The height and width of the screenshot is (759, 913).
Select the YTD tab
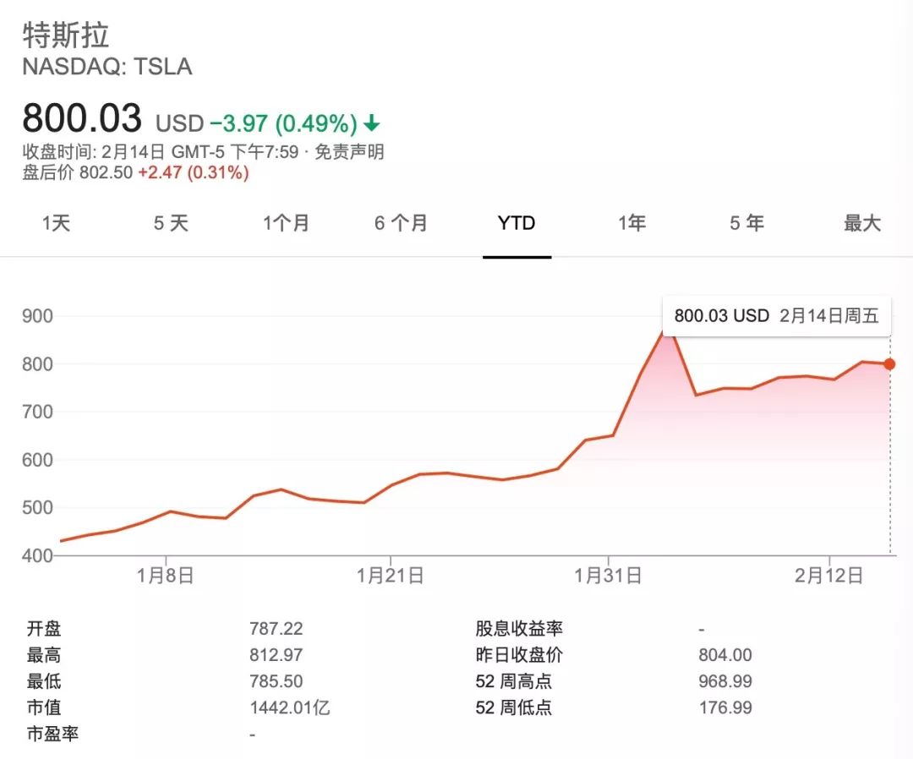(x=517, y=223)
